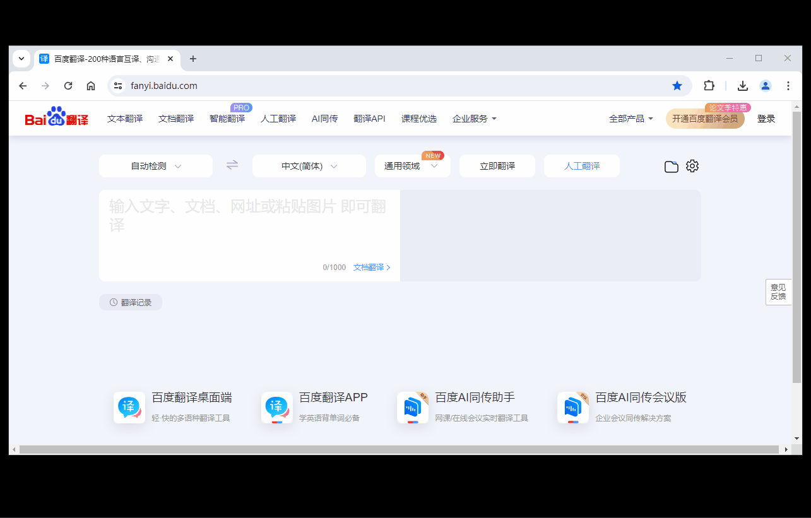Viewport: 811px width, 518px height.
Task: Click the 网课/在线会议实时翻译工具 text
Action: [482, 418]
